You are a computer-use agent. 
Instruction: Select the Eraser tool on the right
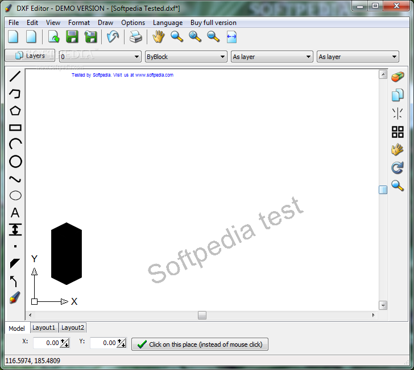[398, 77]
